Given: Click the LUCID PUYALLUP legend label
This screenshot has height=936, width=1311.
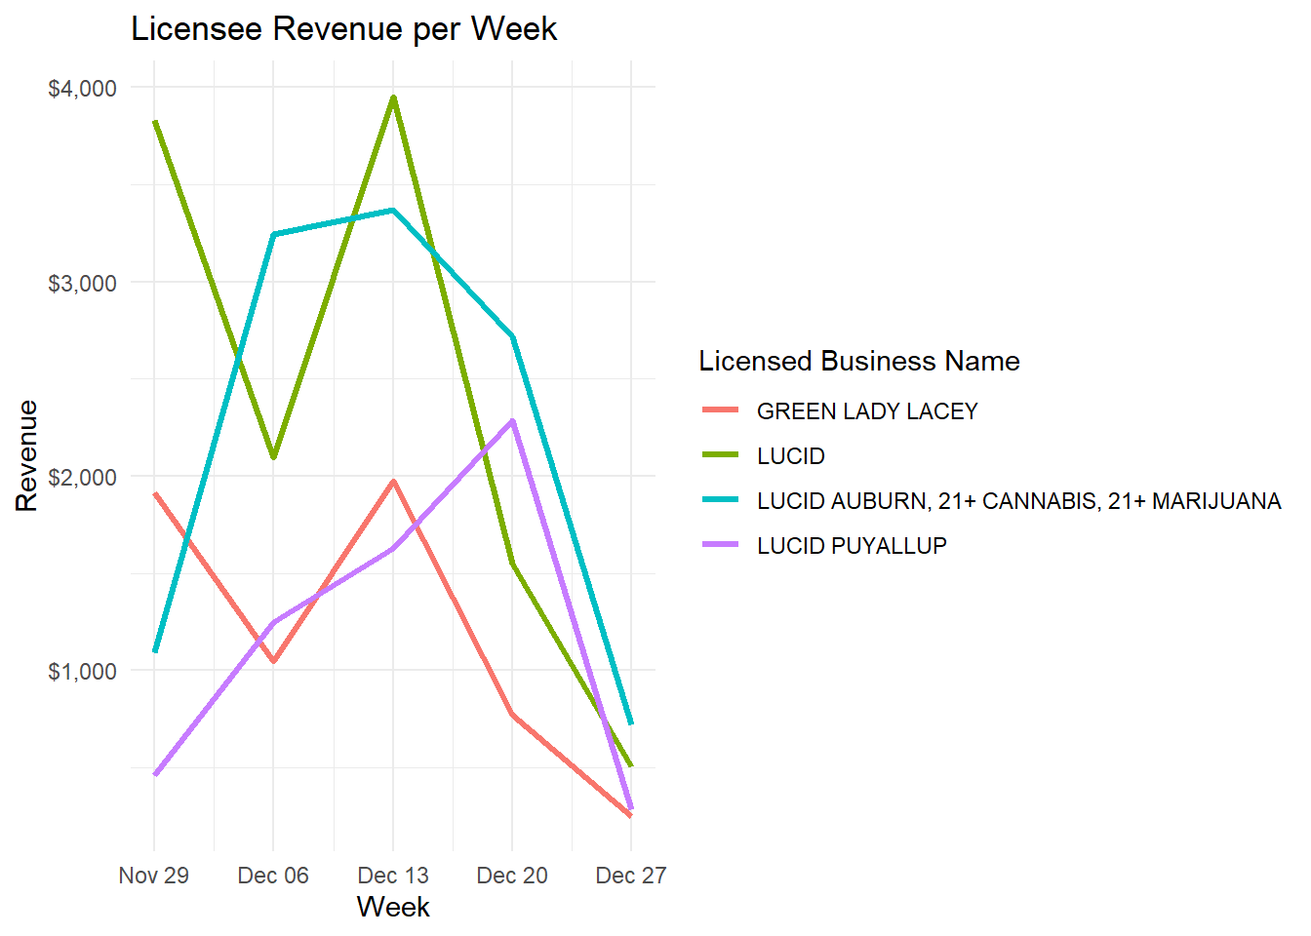Looking at the screenshot, I should click(x=851, y=546).
